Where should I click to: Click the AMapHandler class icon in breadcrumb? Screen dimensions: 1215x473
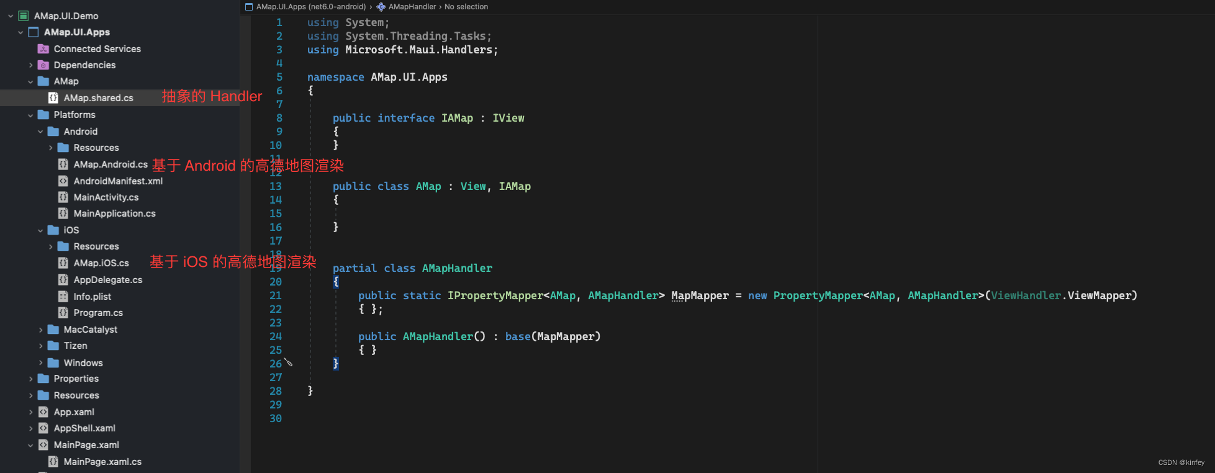(381, 7)
